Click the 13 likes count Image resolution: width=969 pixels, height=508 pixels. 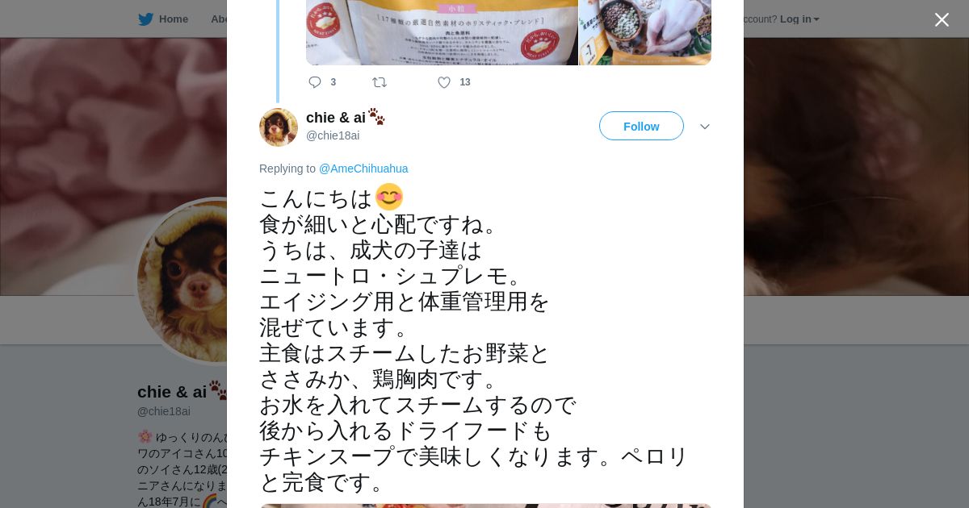click(465, 82)
